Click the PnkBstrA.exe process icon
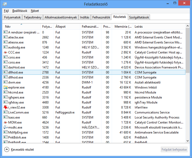Viewport: 192px width, 158px height. coord(6,137)
